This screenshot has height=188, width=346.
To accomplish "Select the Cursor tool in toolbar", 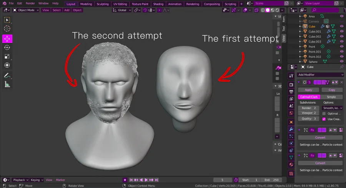I will click(7, 29).
